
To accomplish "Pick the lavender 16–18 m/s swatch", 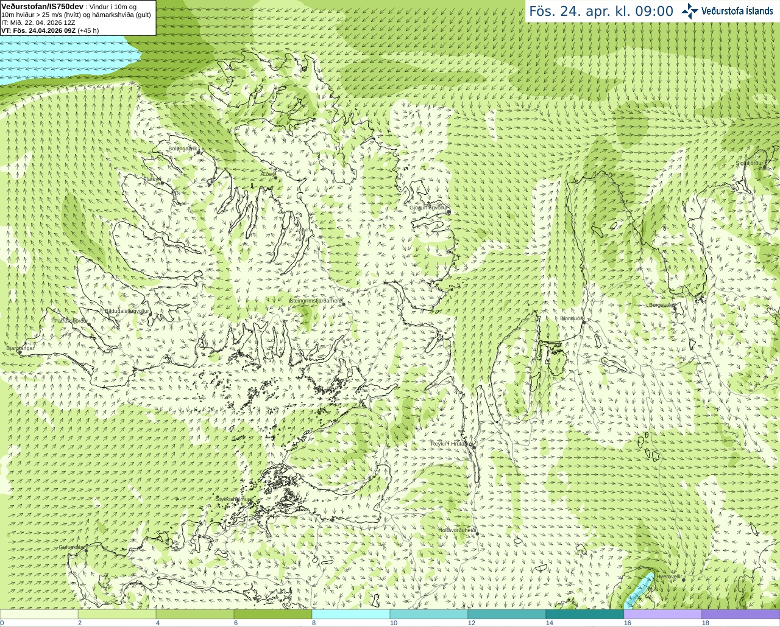I will pyautogui.click(x=663, y=614).
